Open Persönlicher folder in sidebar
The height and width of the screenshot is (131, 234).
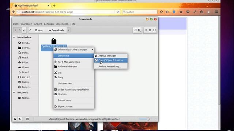[x=24, y=43]
